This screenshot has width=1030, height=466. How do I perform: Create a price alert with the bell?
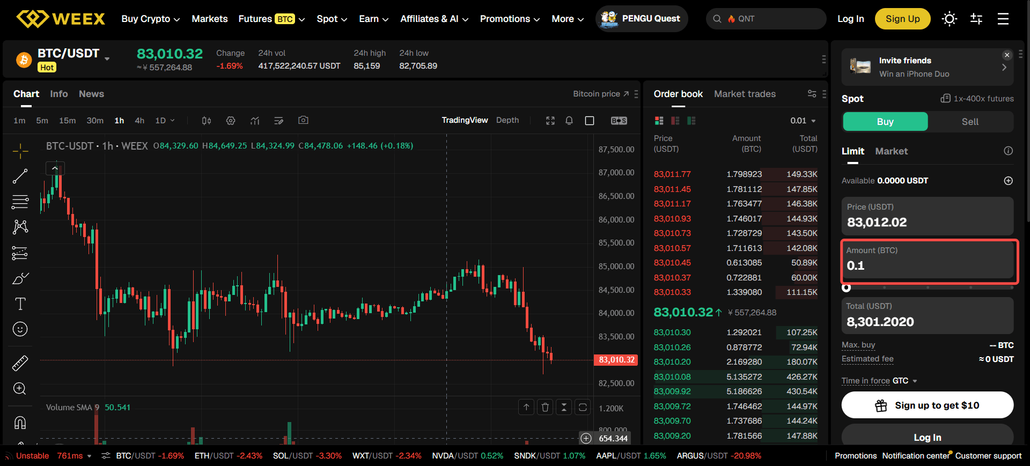point(569,121)
